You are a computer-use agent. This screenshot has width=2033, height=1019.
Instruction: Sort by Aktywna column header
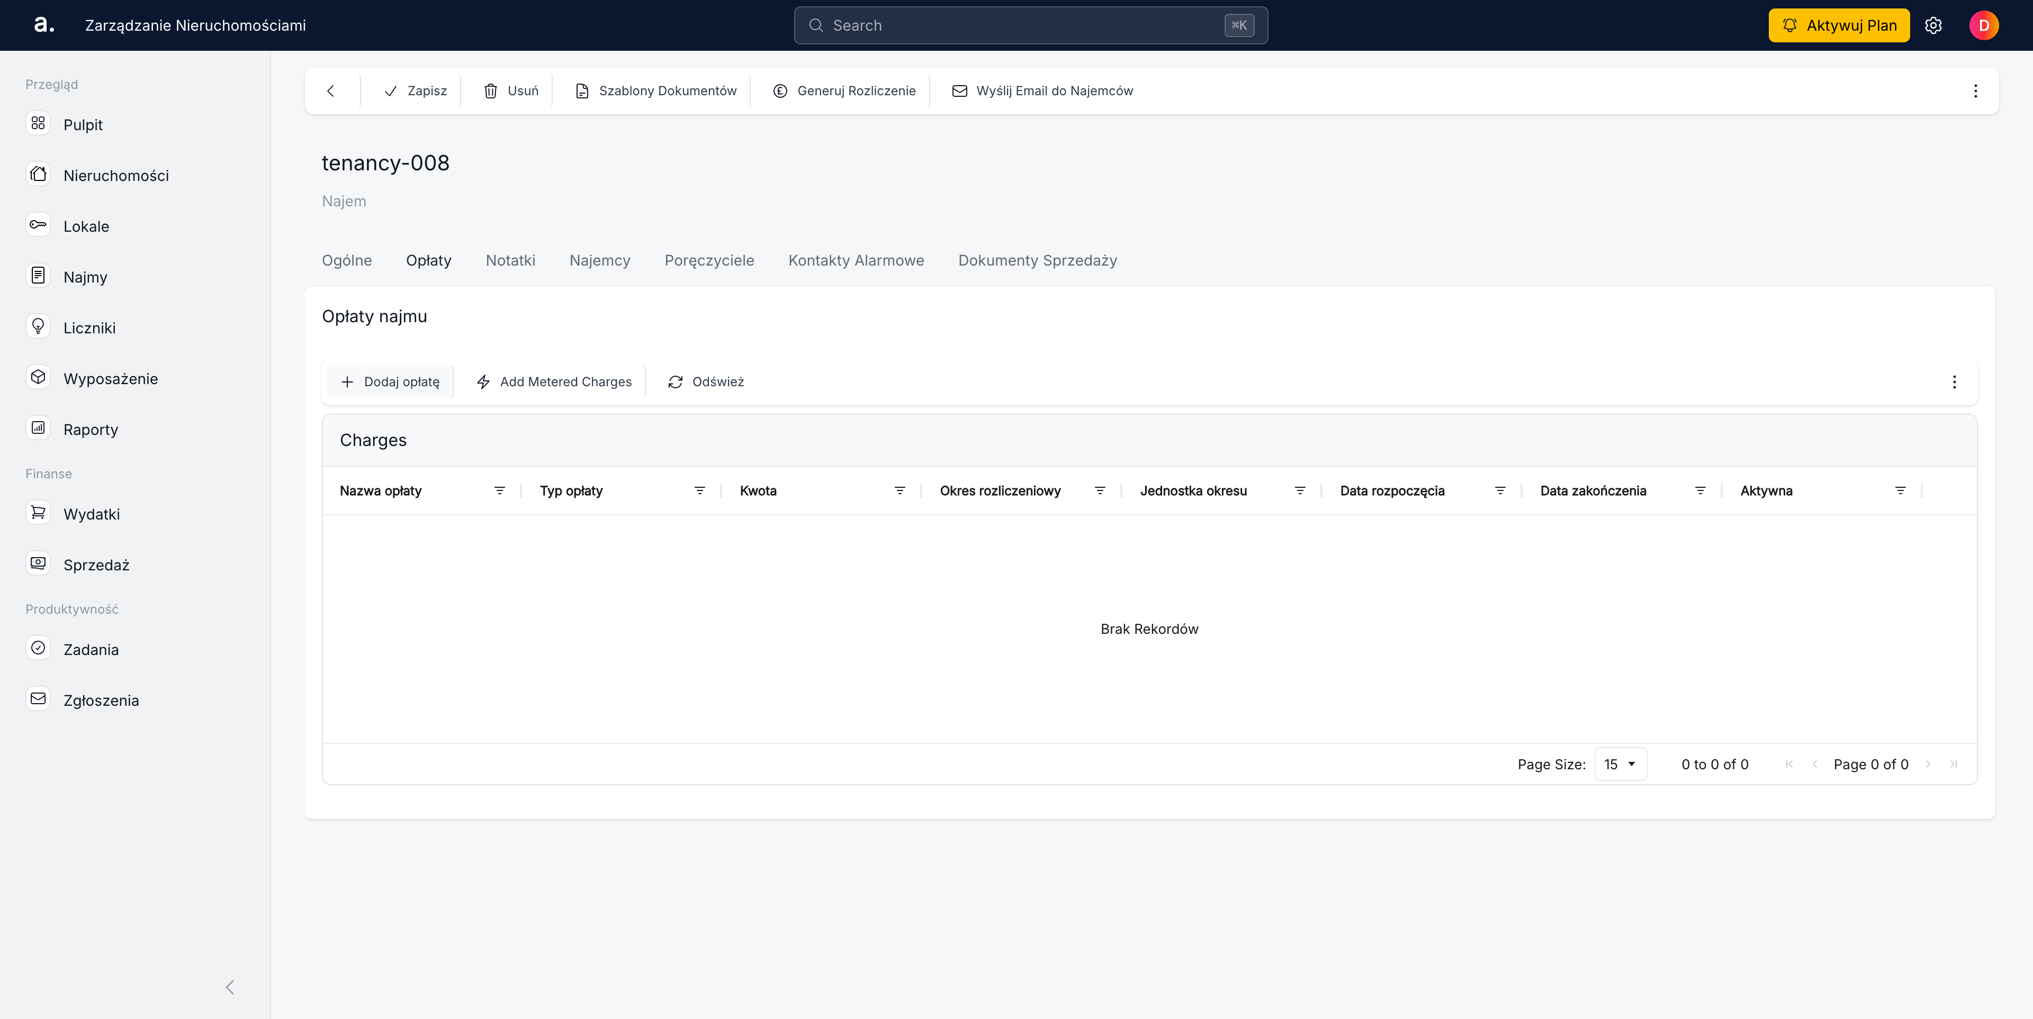coord(1766,490)
